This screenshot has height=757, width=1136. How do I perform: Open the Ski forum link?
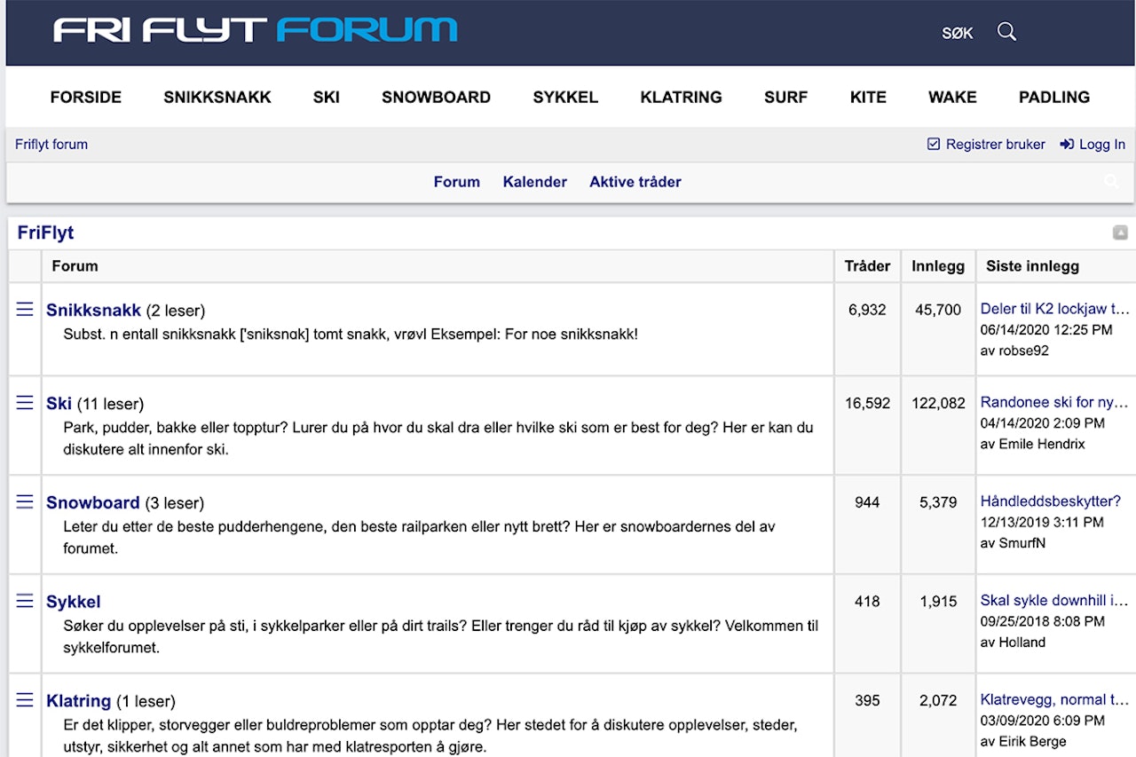click(58, 403)
